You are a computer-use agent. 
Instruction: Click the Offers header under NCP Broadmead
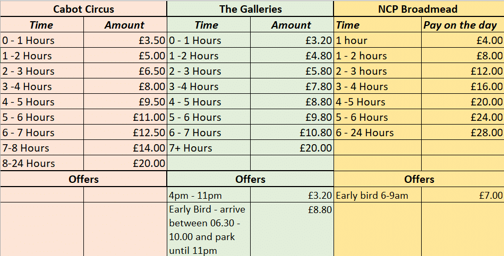(418, 179)
